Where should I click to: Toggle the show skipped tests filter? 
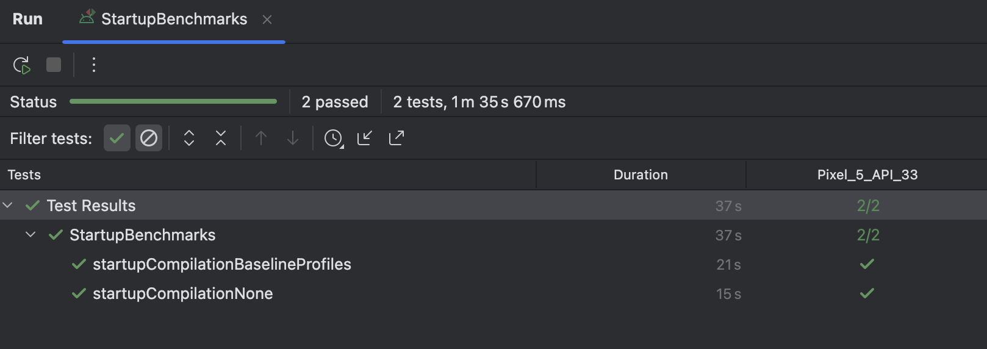pos(149,138)
